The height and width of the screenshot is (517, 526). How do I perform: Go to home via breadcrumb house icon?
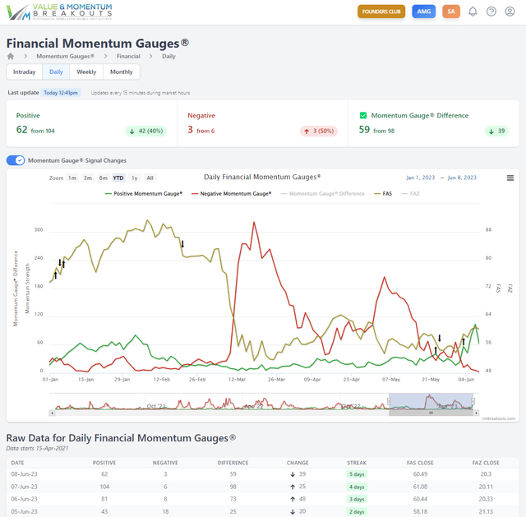click(11, 56)
